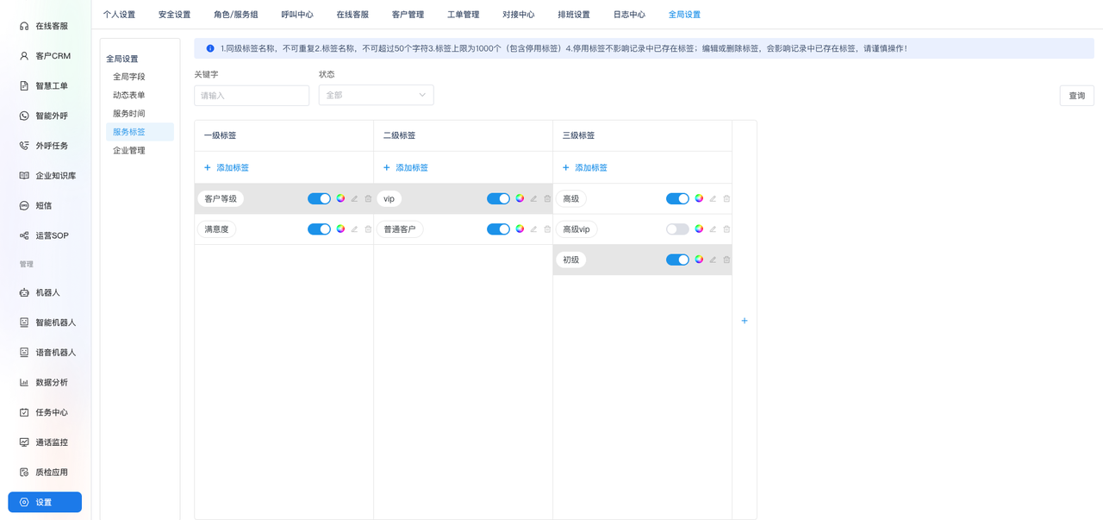This screenshot has width=1103, height=520.
Task: Click the 智能机器人 icon in sidebar
Action: click(x=24, y=323)
